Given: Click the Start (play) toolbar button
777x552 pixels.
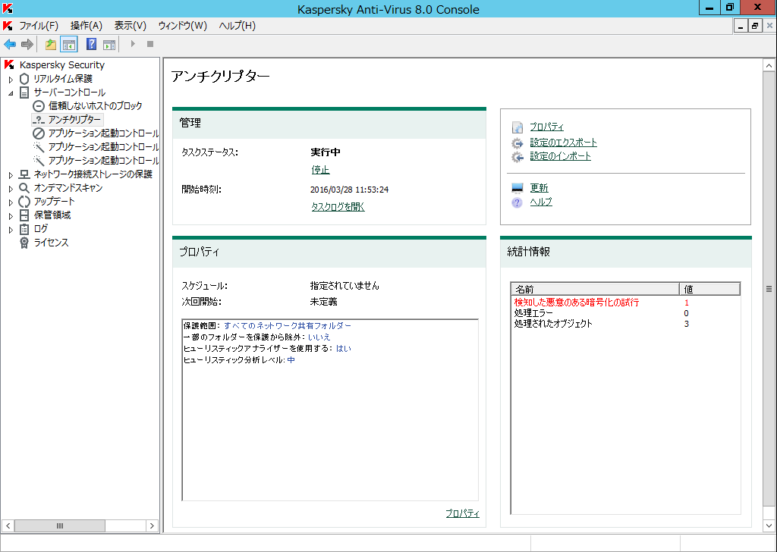Looking at the screenshot, I should point(133,44).
